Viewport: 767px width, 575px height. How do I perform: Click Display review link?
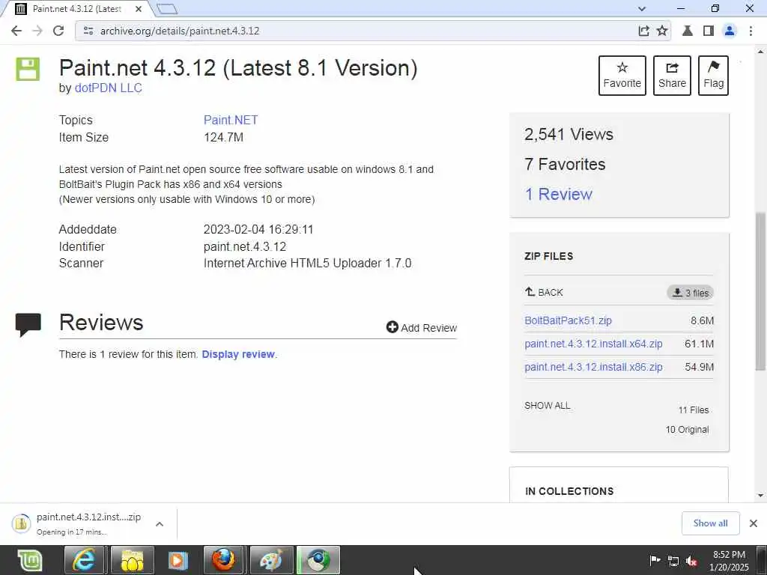238,354
